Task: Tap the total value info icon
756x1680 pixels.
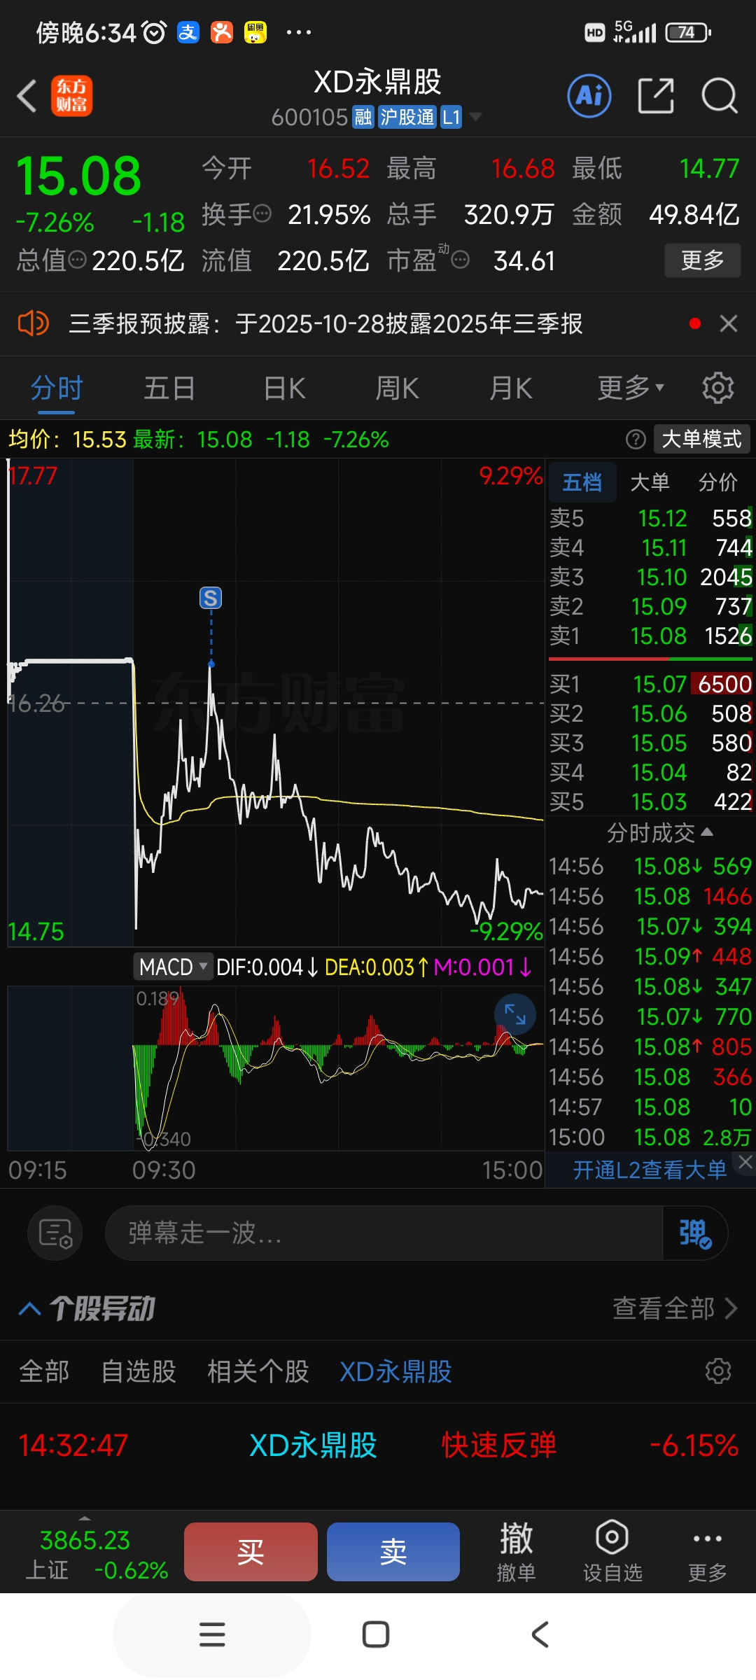Action: [x=78, y=260]
